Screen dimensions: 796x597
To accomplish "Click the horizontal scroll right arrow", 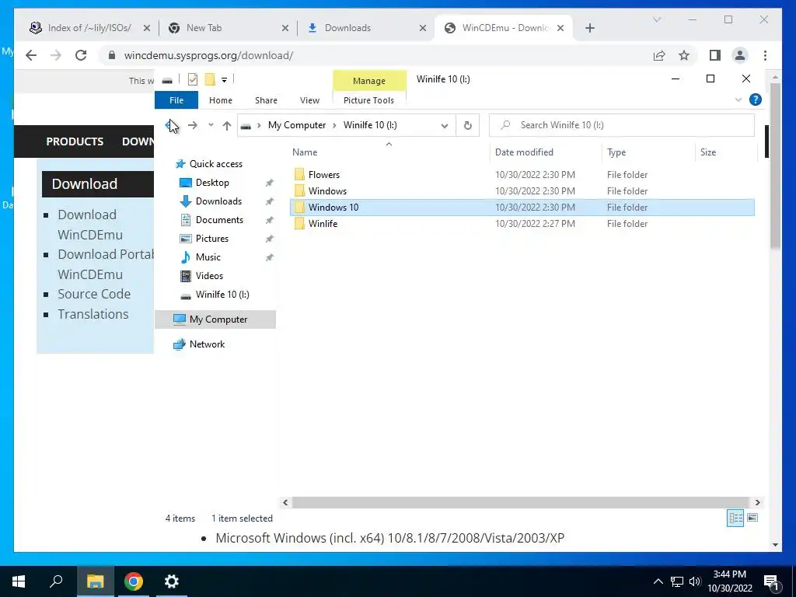I will point(757,503).
